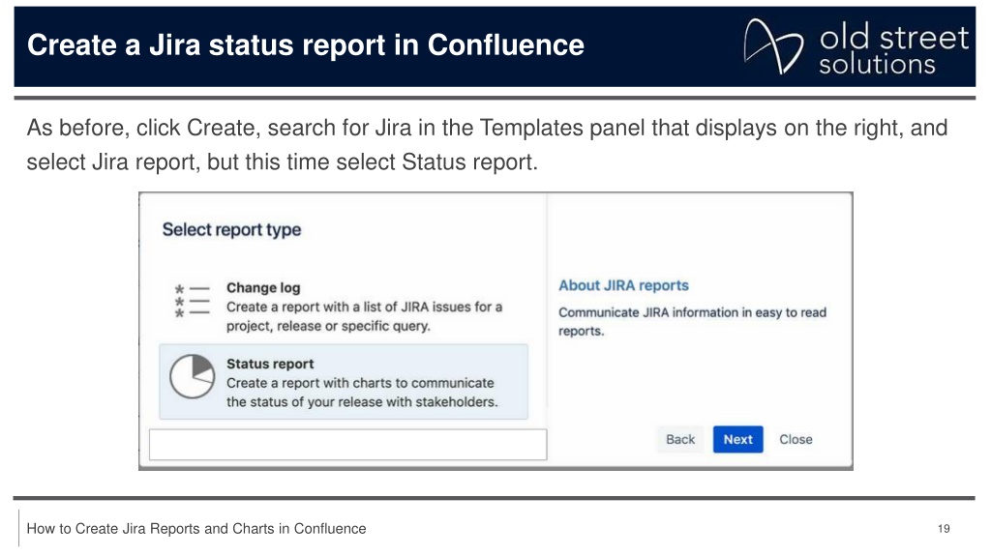This screenshot has width=991, height=557.
Task: Select the Change log report type title
Action: 263,288
